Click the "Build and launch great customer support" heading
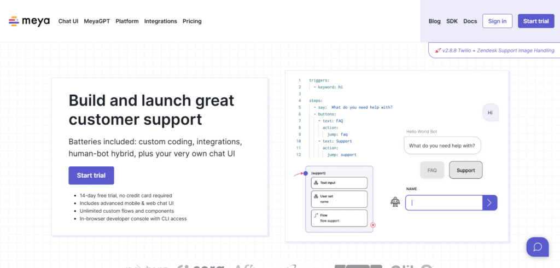560x268 pixels. tap(151, 110)
